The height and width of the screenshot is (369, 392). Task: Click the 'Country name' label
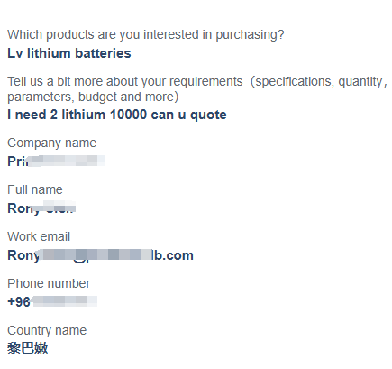tap(47, 330)
